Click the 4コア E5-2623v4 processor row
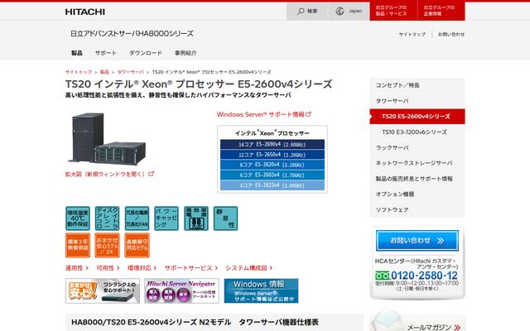The width and height of the screenshot is (530, 331). point(272,185)
